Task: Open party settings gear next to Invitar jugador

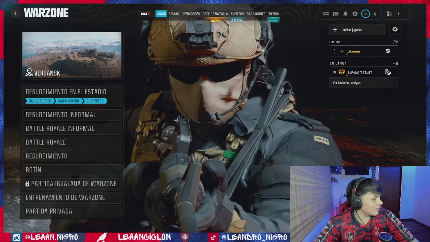Action: click(395, 30)
